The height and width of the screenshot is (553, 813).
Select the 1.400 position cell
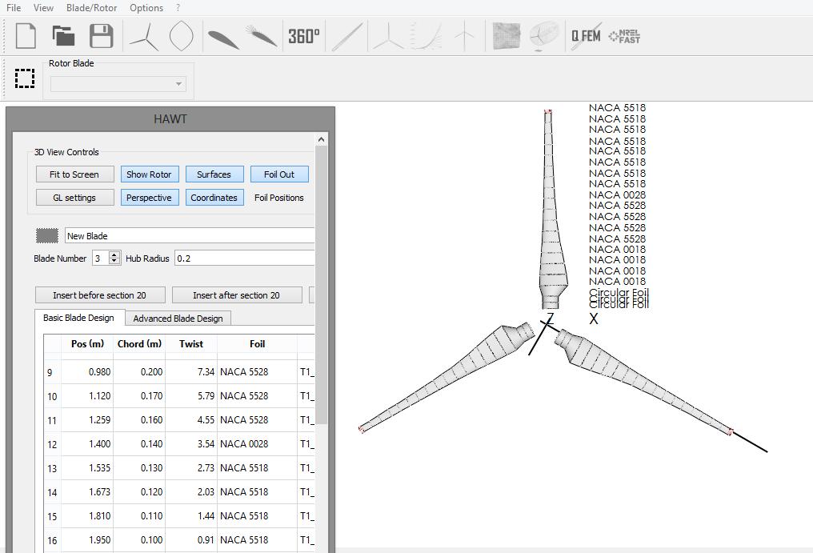87,443
